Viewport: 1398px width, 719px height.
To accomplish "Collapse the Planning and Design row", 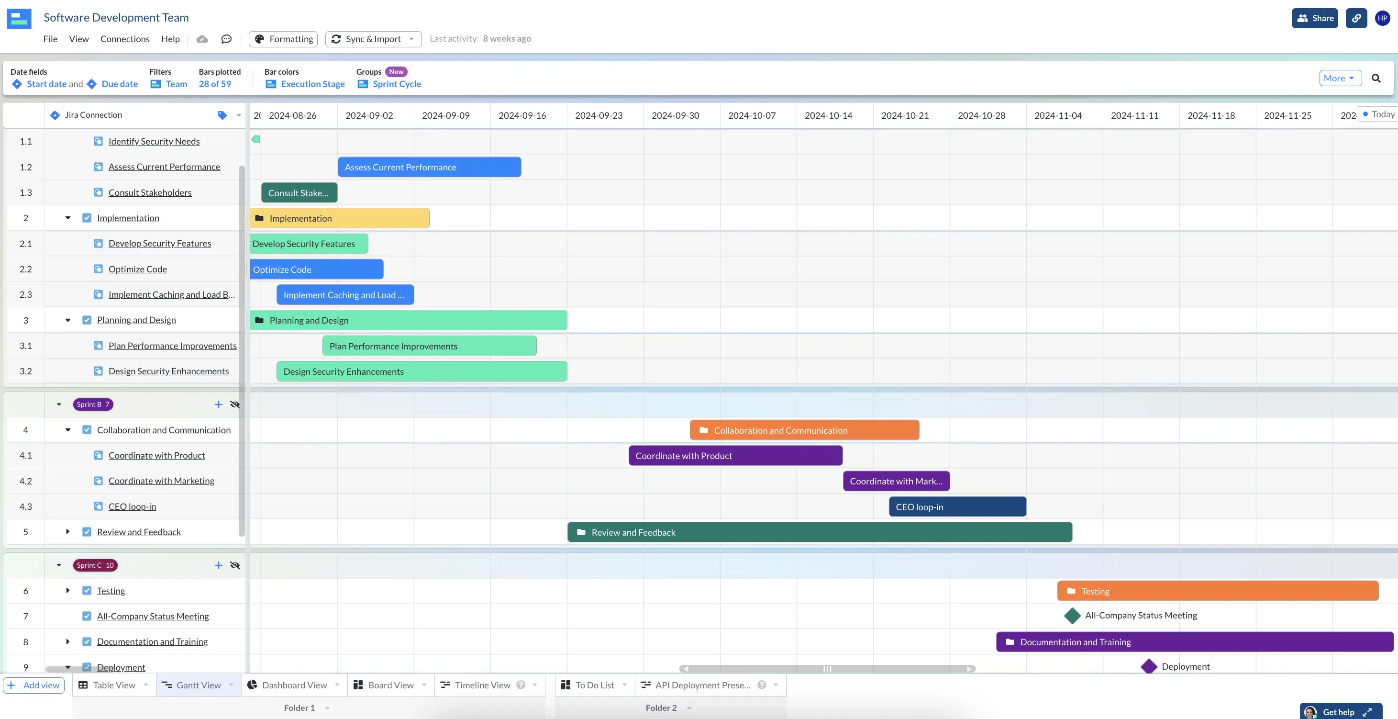I will pyautogui.click(x=68, y=320).
